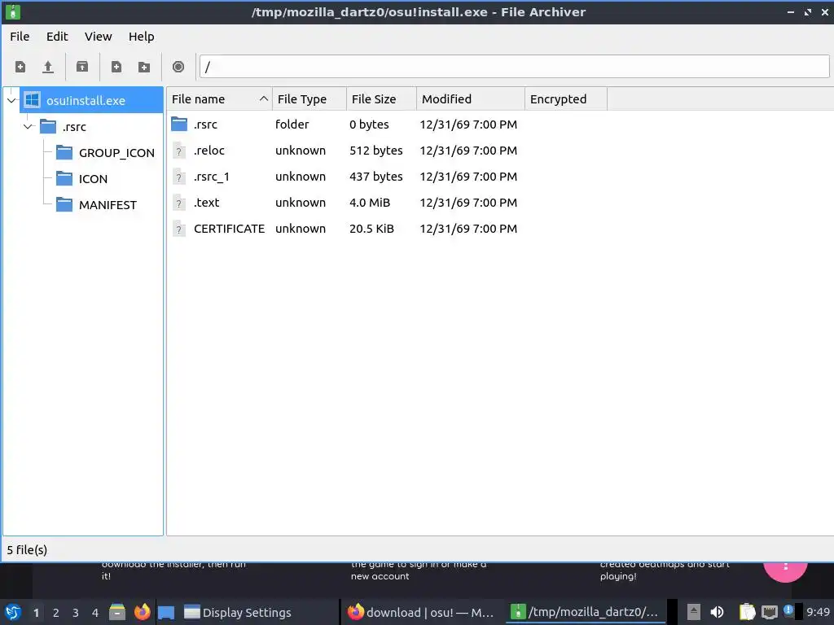
Task: Click the clipboard tray icon
Action: (x=747, y=612)
